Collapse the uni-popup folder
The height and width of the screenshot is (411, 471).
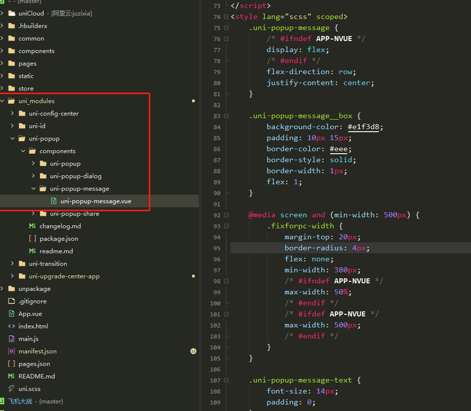point(13,139)
